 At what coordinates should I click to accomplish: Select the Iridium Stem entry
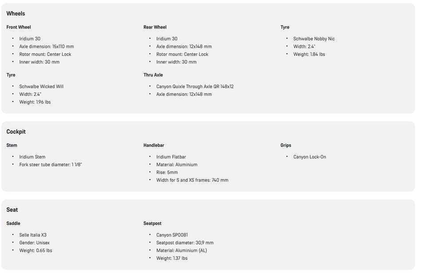32,157
